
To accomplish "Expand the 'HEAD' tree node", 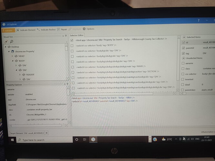I will coord(12,56).
